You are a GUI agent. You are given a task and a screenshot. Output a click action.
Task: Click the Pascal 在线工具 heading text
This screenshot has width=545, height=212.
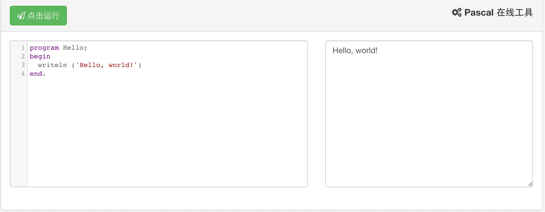[498, 12]
